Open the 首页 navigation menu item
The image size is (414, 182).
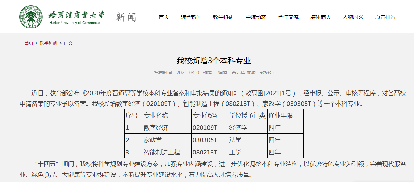pos(164,17)
